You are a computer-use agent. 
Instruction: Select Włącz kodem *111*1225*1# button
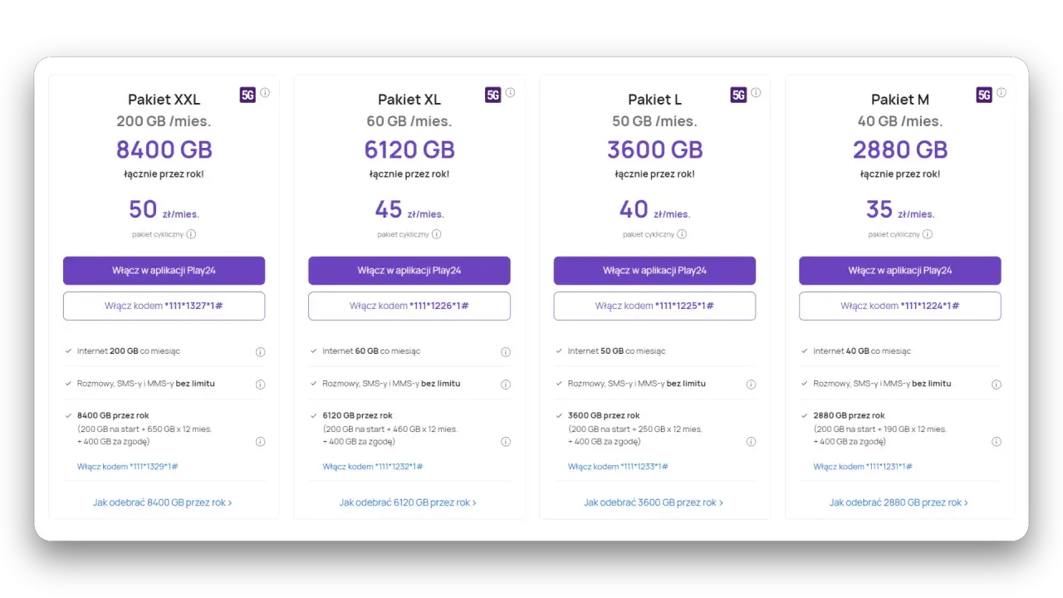654,306
